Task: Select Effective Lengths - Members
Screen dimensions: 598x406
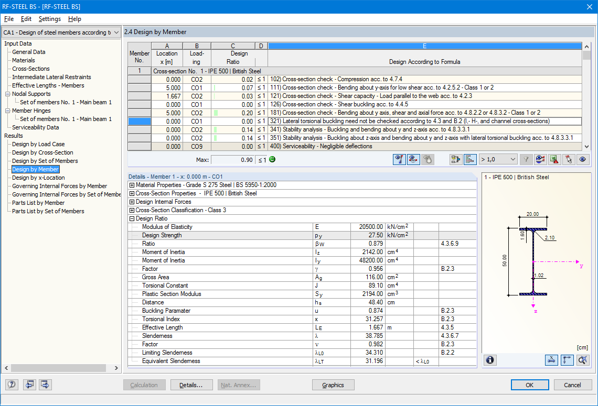Action: click(x=48, y=85)
